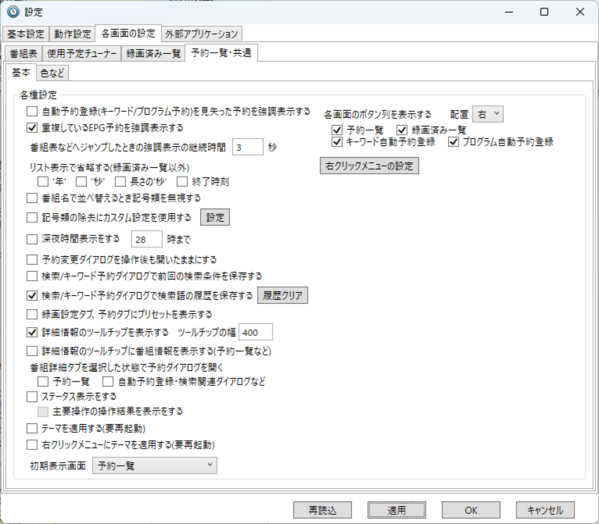The width and height of the screenshot is (599, 524).
Task: Enable 番組名で並べ替えるとき記号類を無視する
Action: 32,198
